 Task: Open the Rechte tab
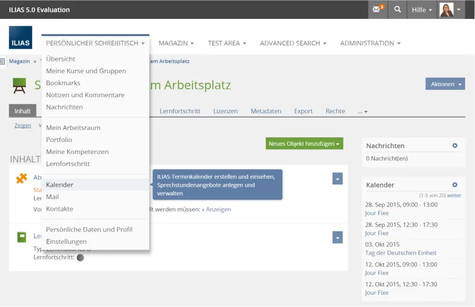(x=335, y=111)
